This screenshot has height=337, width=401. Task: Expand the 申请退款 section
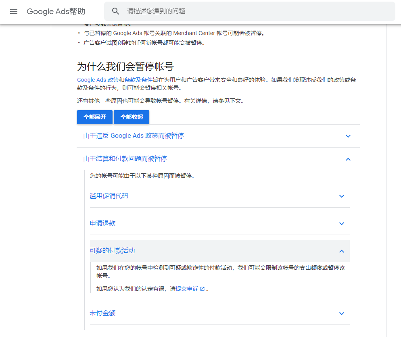[x=341, y=223]
